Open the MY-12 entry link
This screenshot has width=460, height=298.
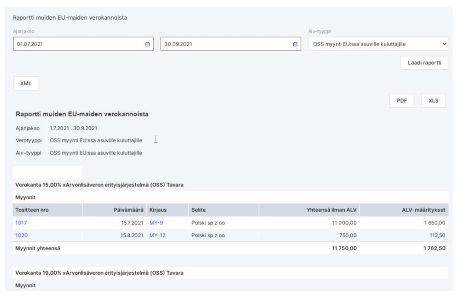click(x=157, y=235)
